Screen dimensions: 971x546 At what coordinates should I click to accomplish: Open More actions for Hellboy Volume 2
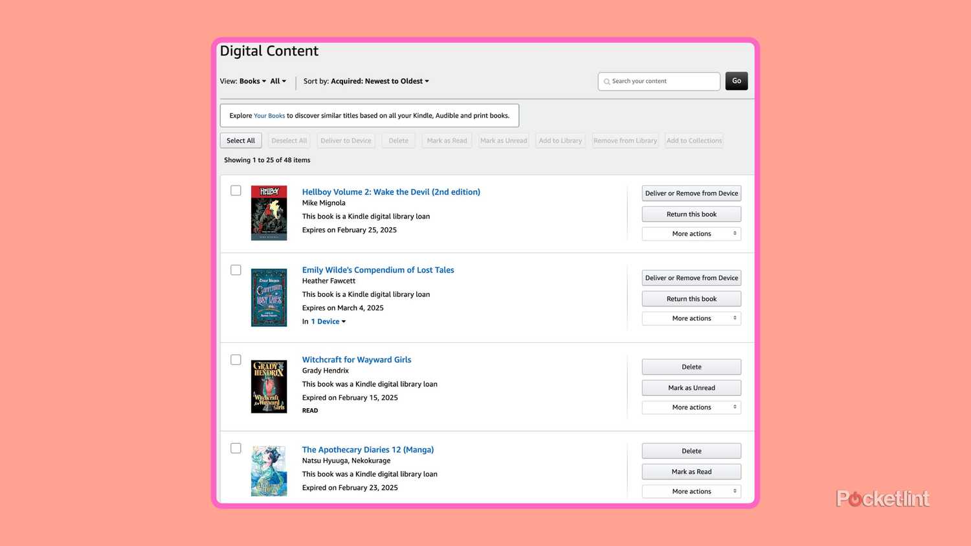tap(691, 234)
